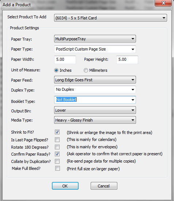Click the Media Type label

click(22, 120)
